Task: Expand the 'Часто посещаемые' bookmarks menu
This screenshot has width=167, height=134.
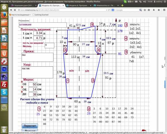Action: click(x=19, y=15)
